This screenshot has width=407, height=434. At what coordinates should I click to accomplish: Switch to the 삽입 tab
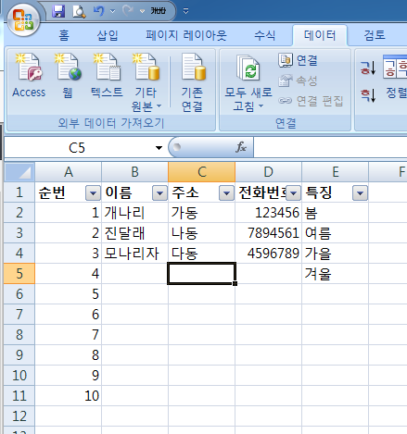point(108,35)
